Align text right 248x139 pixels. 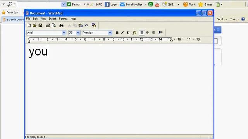click(x=153, y=32)
